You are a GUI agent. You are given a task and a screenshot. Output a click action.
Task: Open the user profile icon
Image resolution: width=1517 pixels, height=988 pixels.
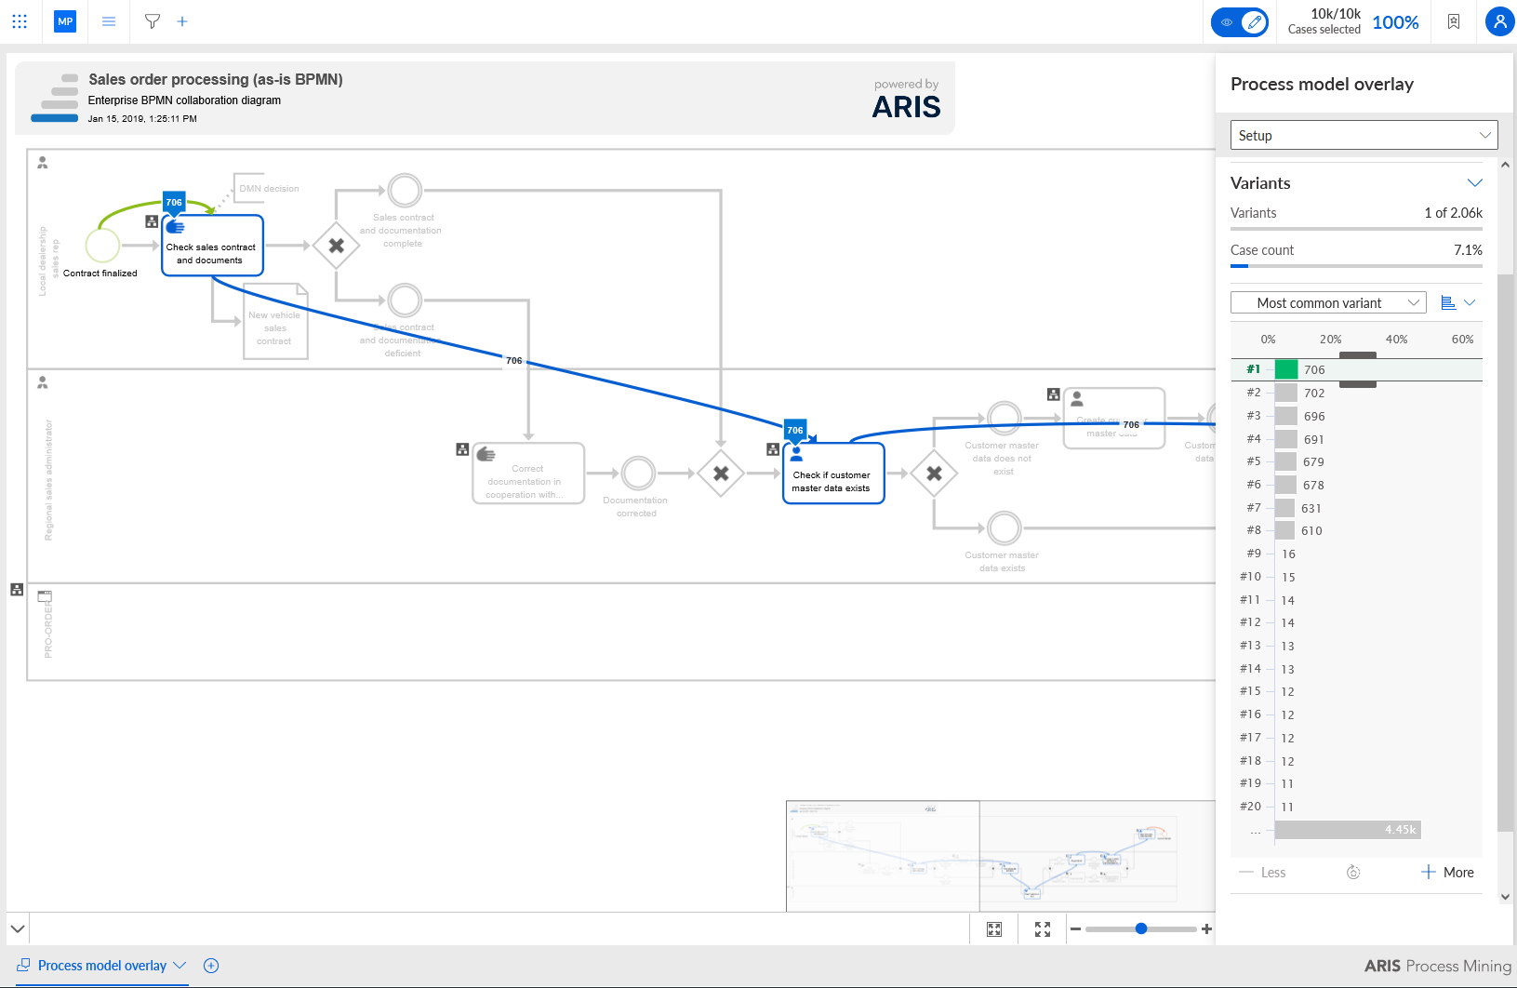1499,21
